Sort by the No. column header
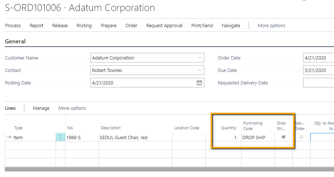The height and width of the screenshot is (177, 334). click(x=70, y=128)
